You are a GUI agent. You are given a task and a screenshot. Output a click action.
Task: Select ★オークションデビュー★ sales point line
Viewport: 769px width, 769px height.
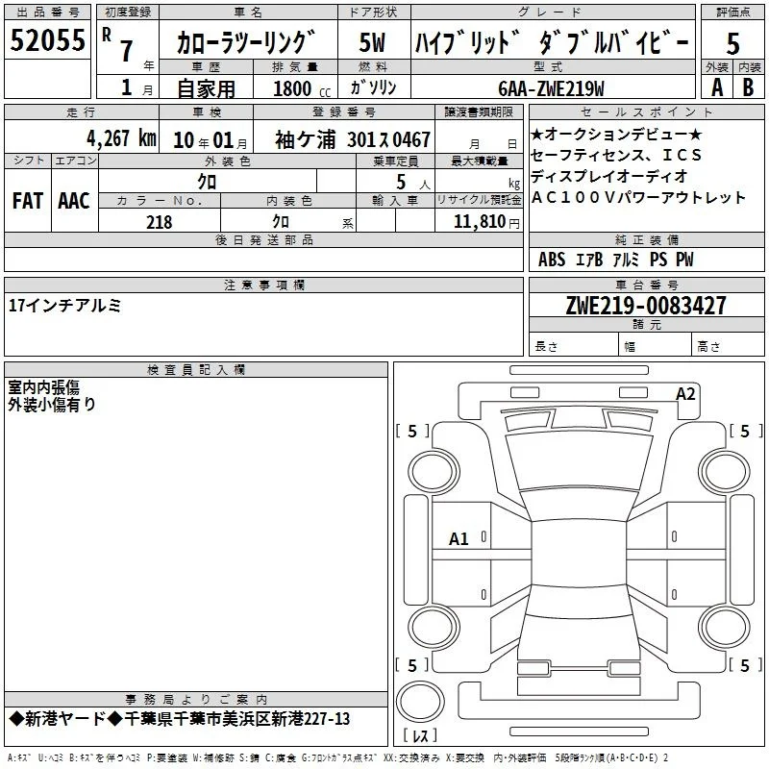click(x=616, y=134)
